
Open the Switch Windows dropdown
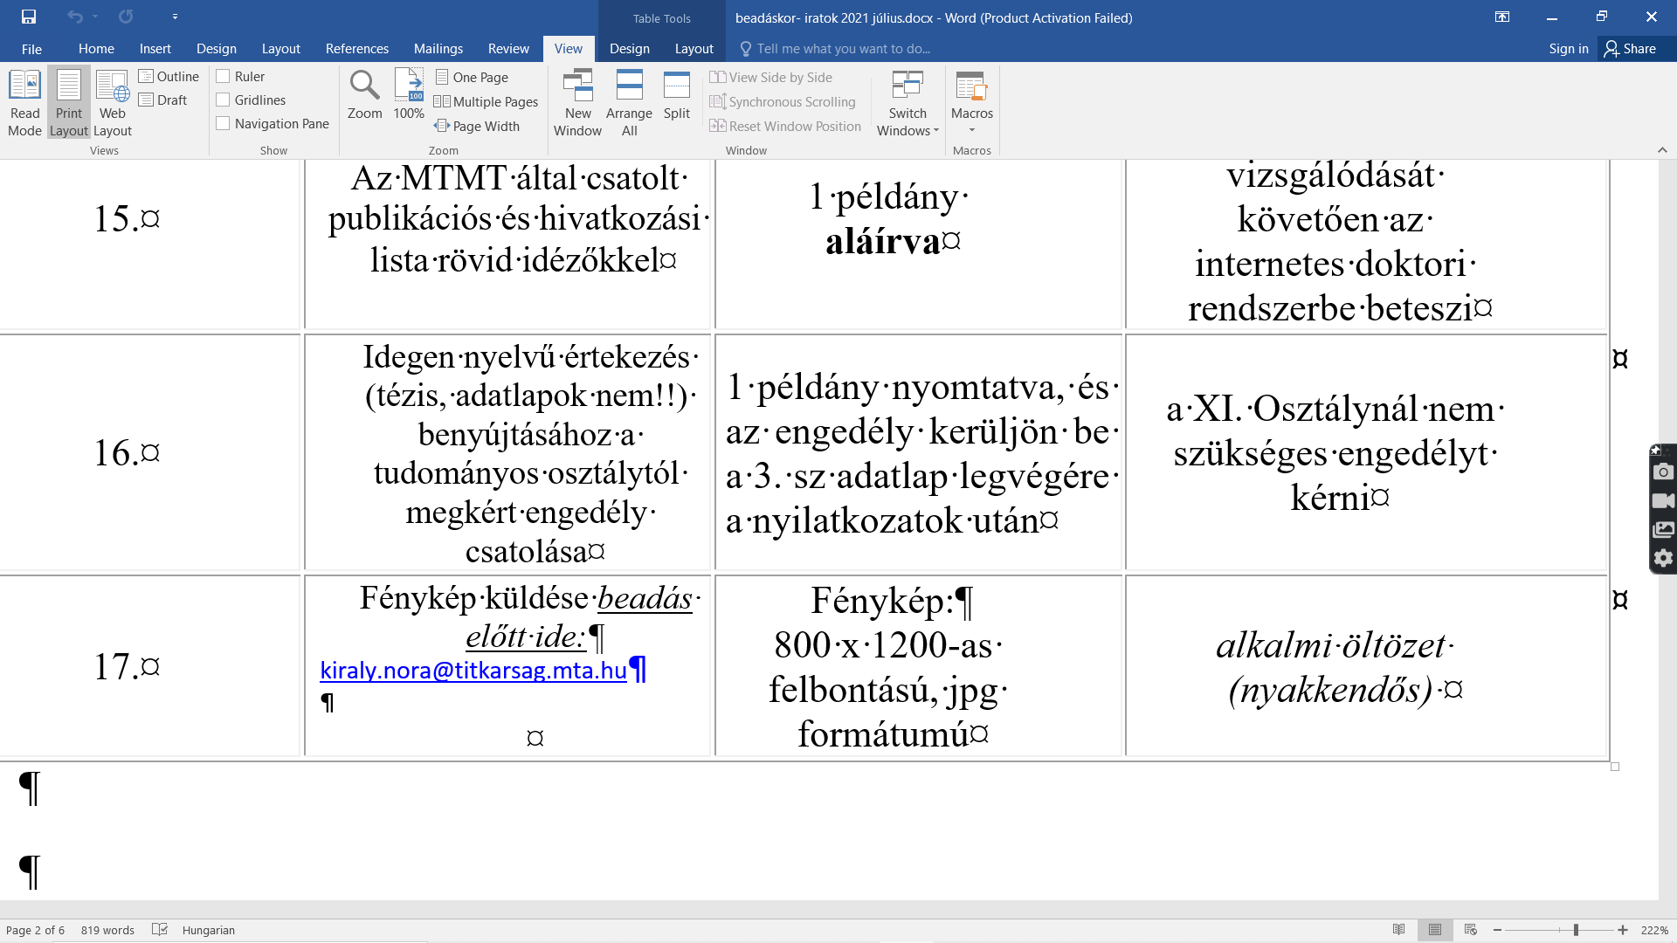[908, 103]
